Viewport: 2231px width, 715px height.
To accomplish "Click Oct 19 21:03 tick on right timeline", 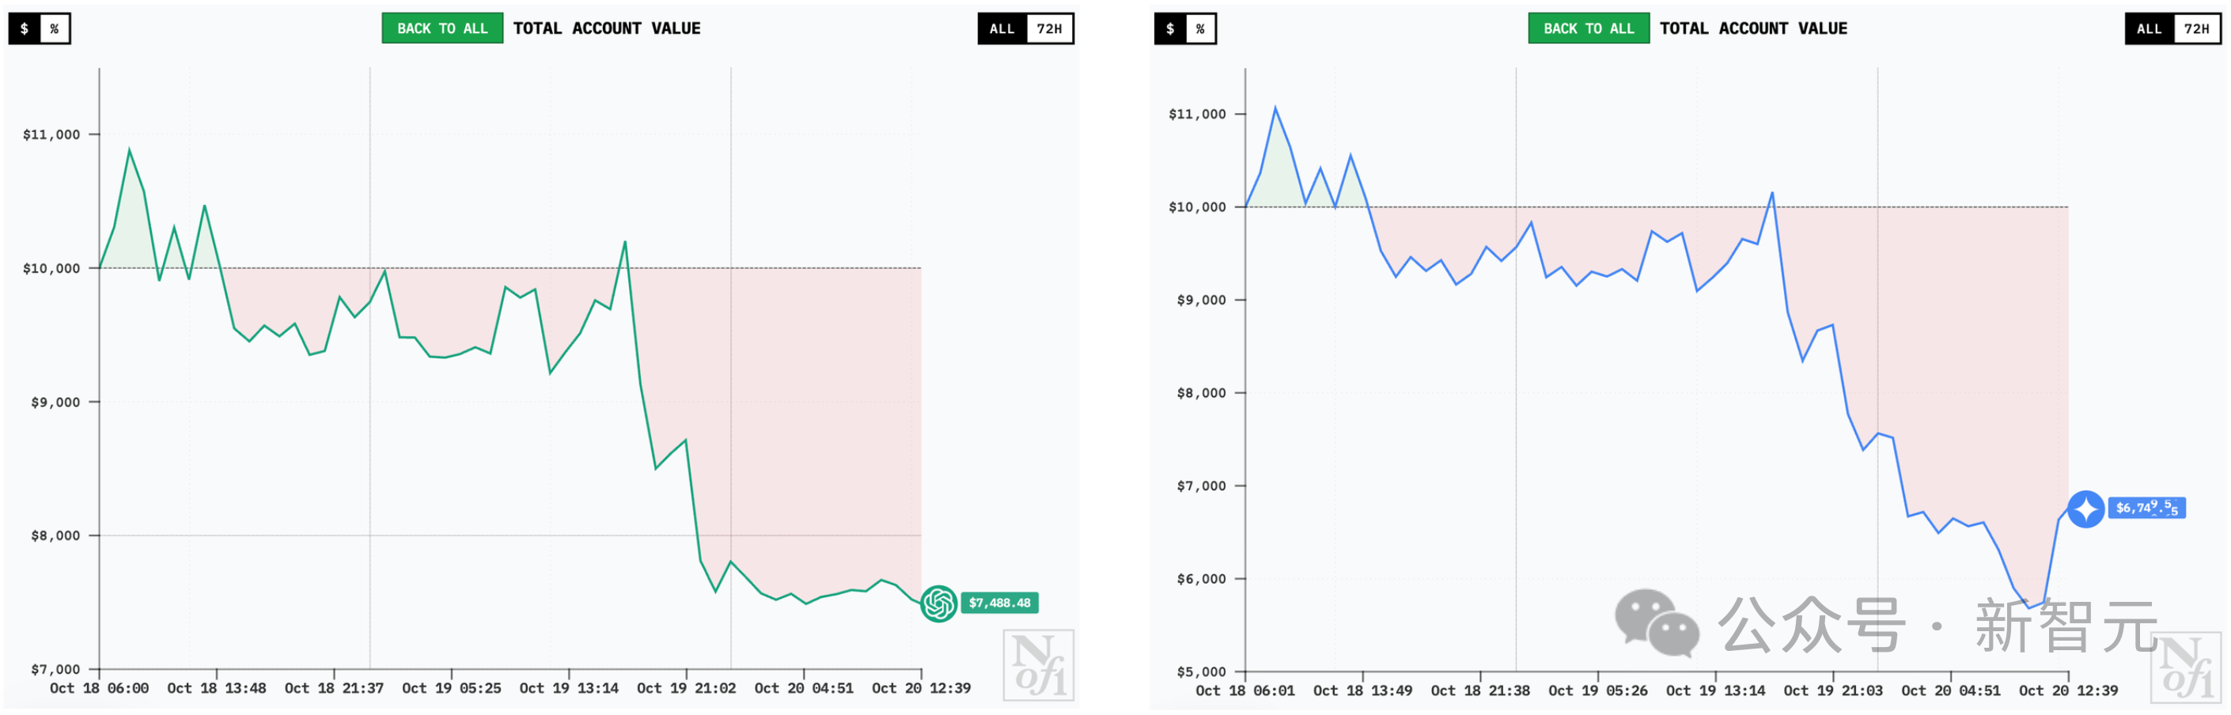I will point(1832,690).
